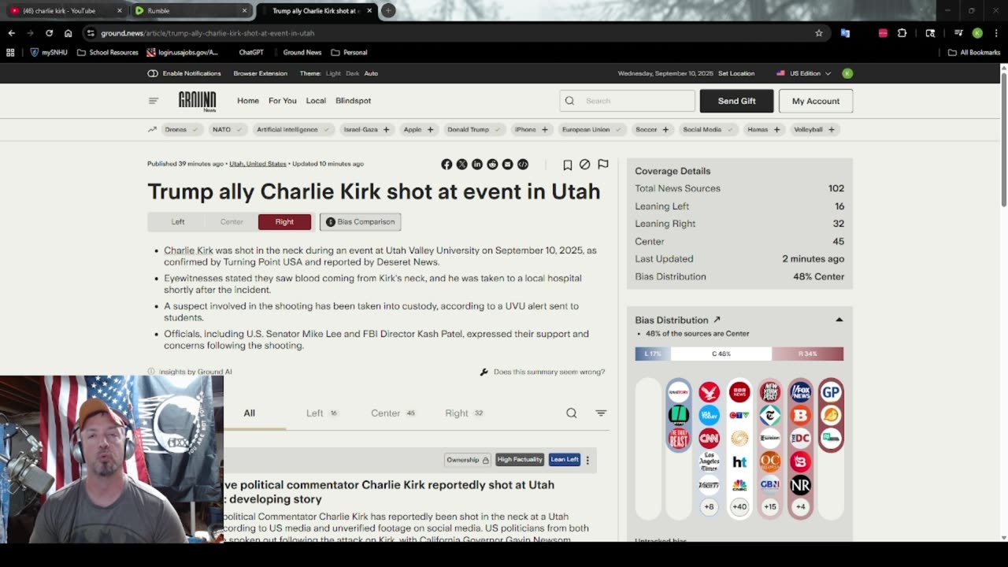Viewport: 1008px width, 567px height.
Task: Open Browser Extension link
Action: coord(260,73)
